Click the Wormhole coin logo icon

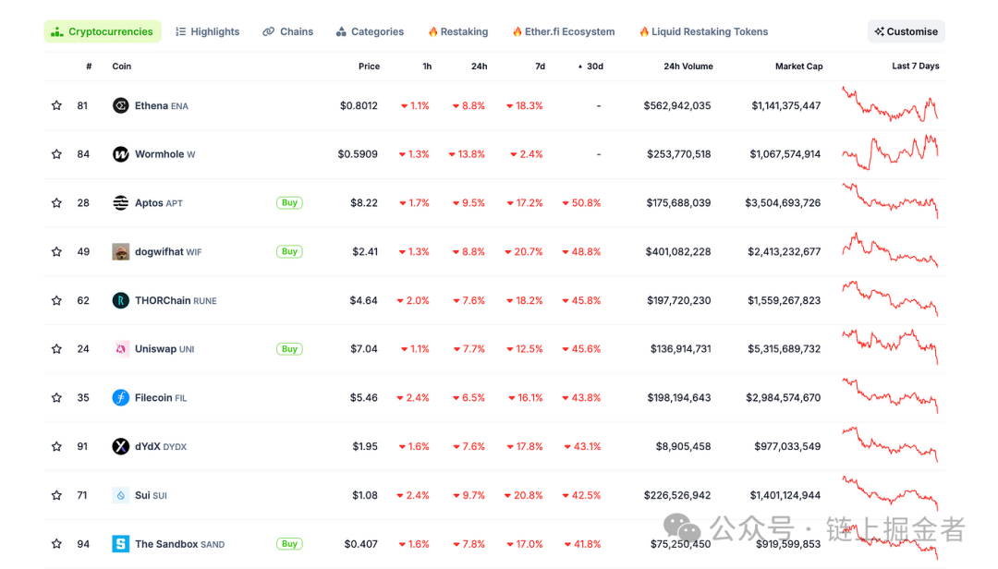(x=120, y=154)
